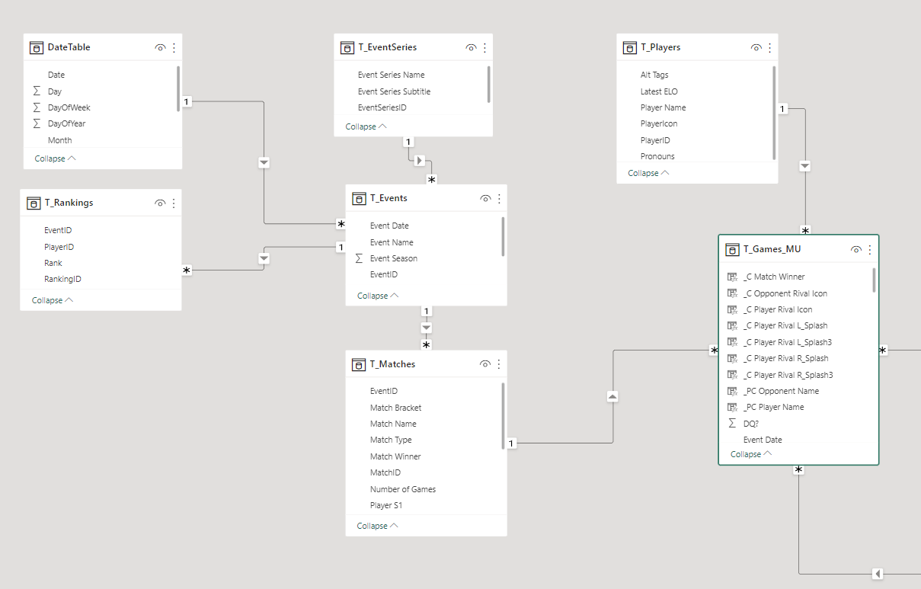Viewport: 921px width, 589px height.
Task: Collapse the T_Matches card
Action: 377,526
